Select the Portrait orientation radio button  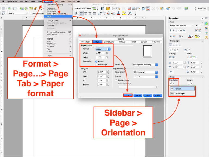(96, 62)
